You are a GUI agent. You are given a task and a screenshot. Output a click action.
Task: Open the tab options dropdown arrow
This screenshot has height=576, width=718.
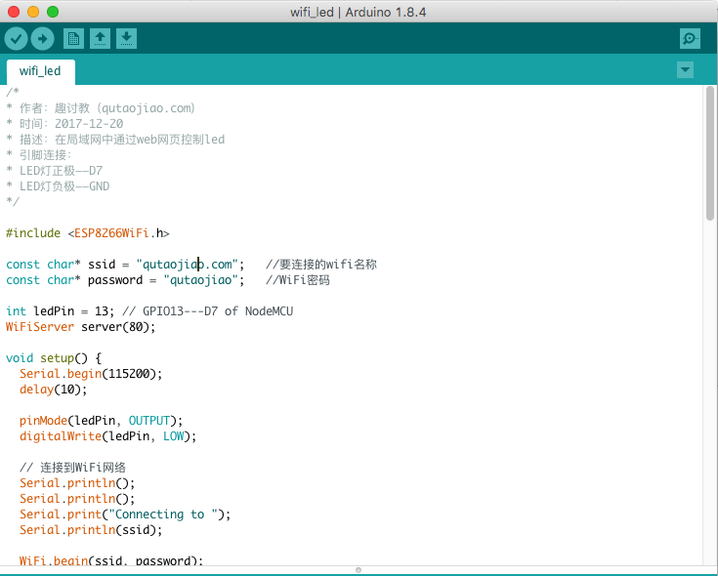click(685, 70)
